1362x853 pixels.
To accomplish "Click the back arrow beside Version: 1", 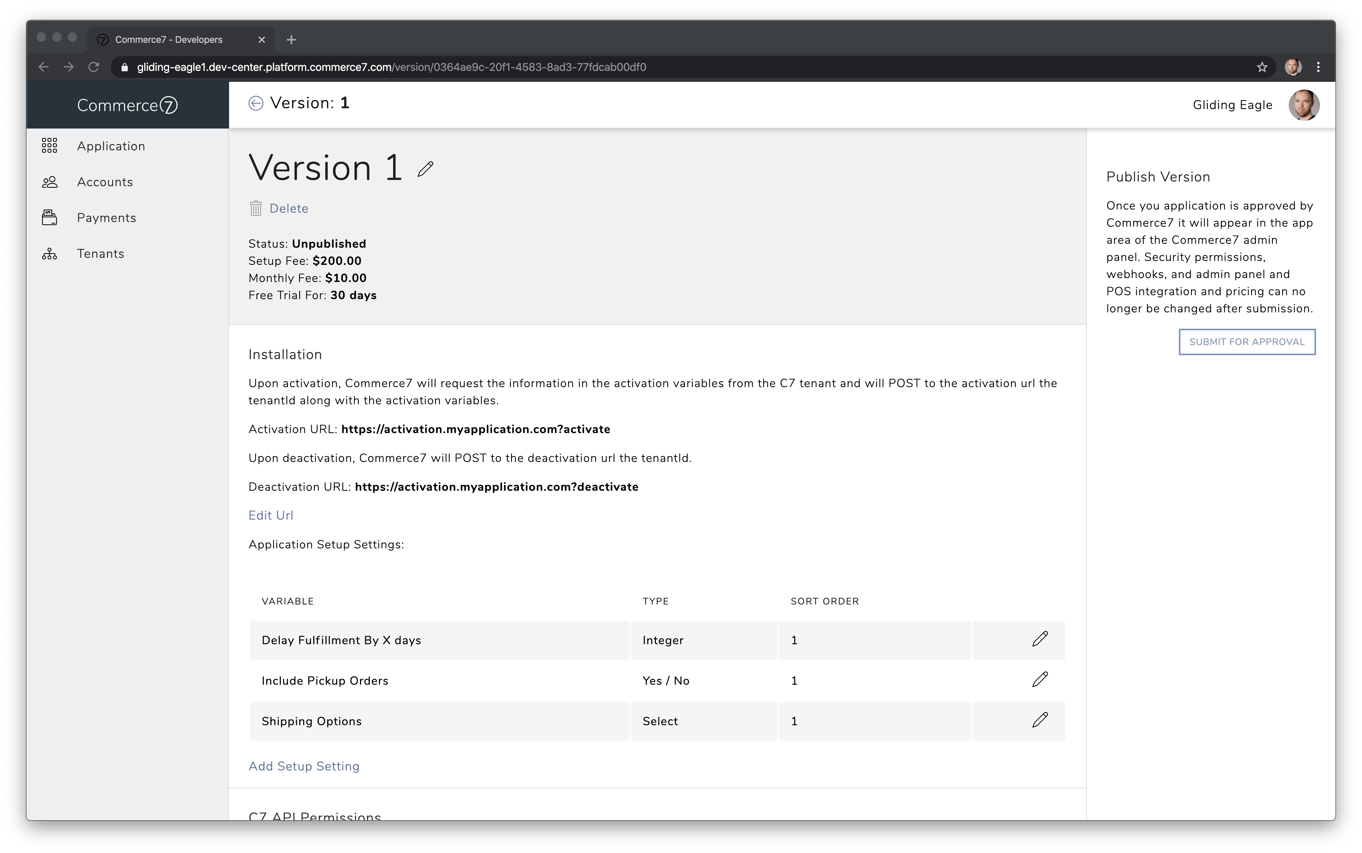I will [256, 103].
